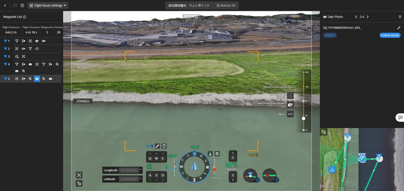Open the help question-mark icon

point(22,5)
